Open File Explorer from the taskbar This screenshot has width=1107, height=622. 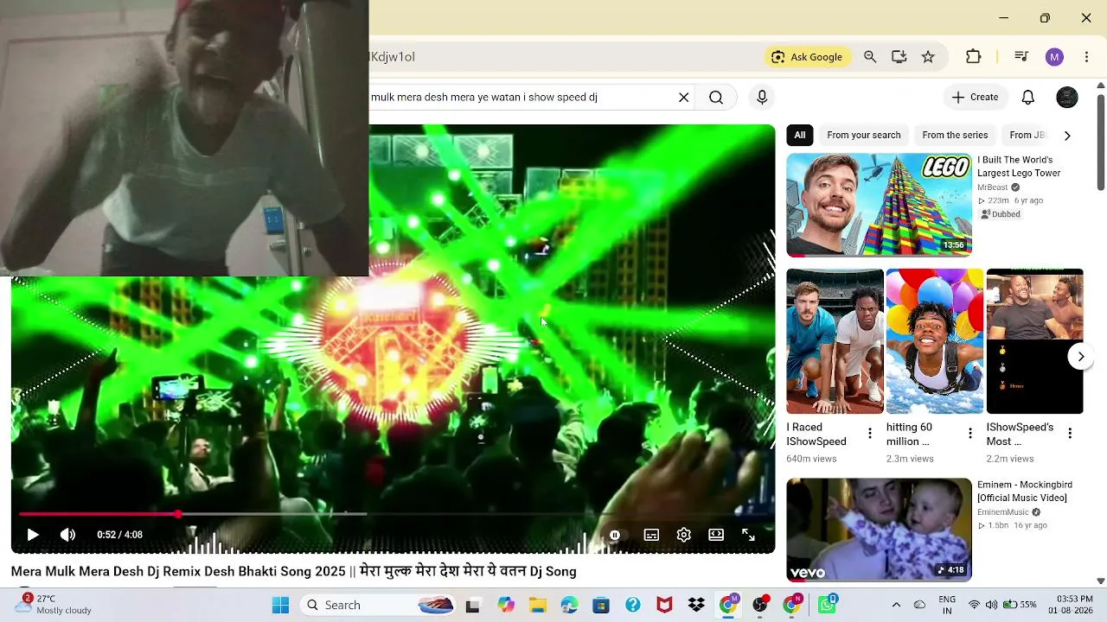[538, 605]
